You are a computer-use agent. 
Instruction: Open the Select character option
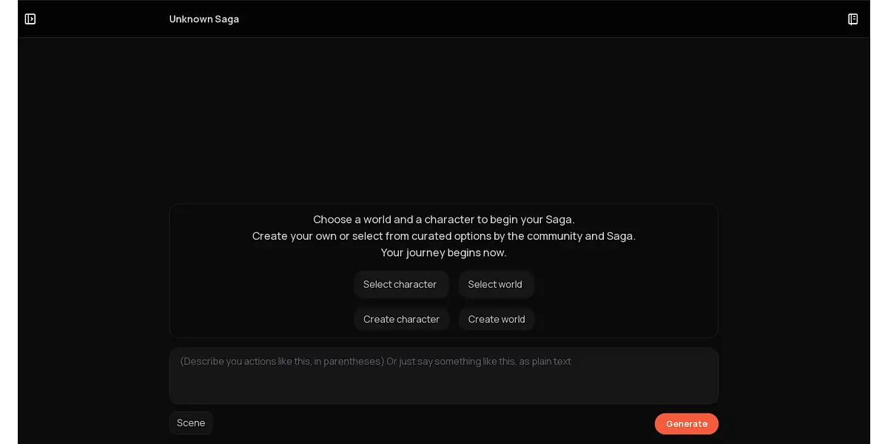pos(400,284)
